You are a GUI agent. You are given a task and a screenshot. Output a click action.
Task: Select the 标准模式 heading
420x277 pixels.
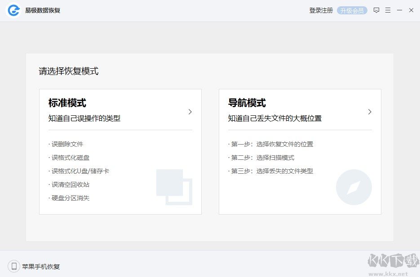tap(67, 103)
